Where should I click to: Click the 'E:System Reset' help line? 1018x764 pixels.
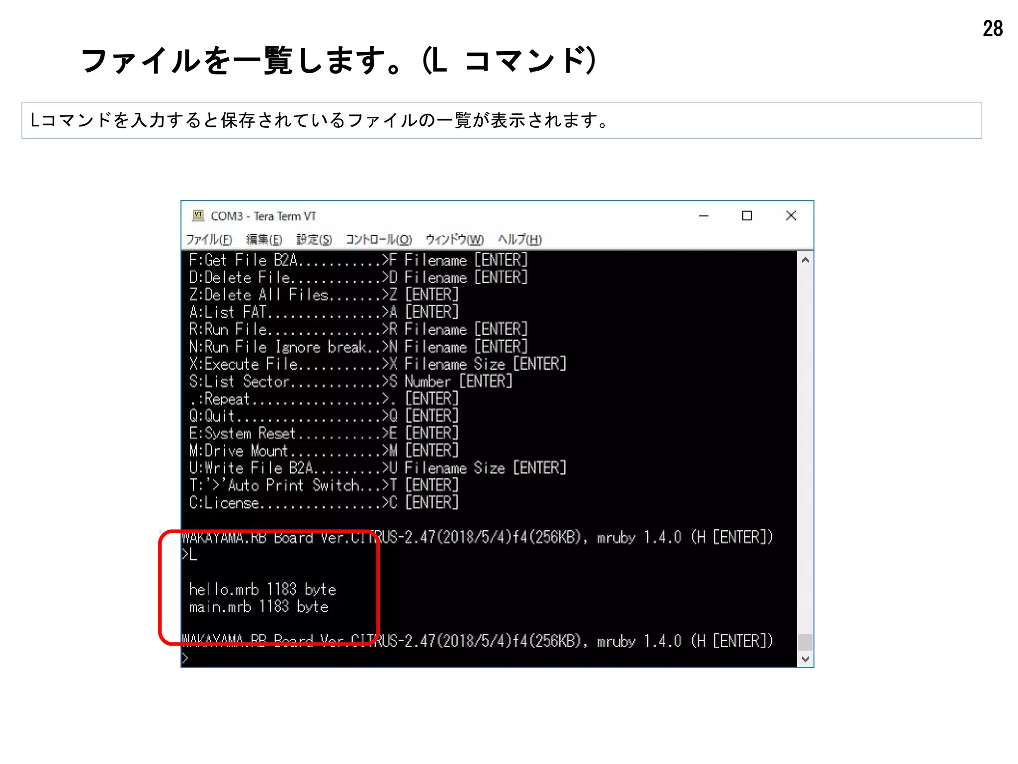click(324, 433)
